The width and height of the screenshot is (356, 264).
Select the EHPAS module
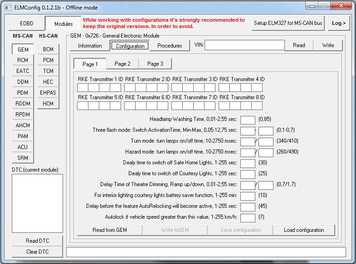[x=48, y=93]
